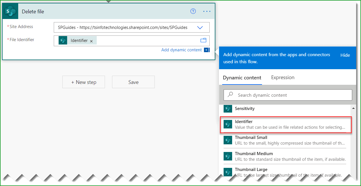Click the SharePoint icon next to Sensitivity
This screenshot has width=361, height=186.
point(228,109)
